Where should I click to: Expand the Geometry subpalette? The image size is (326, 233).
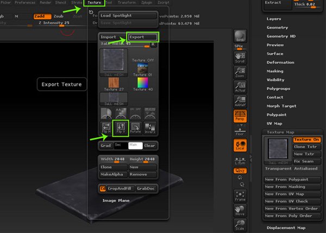(278, 28)
